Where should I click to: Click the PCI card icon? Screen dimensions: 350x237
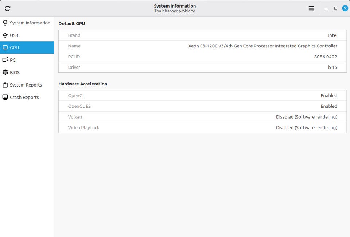tap(5, 60)
